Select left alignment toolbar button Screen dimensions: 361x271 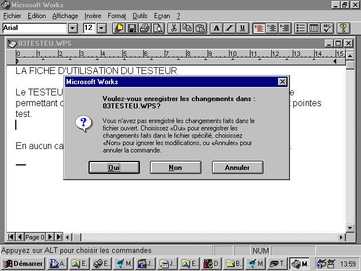[259, 28]
